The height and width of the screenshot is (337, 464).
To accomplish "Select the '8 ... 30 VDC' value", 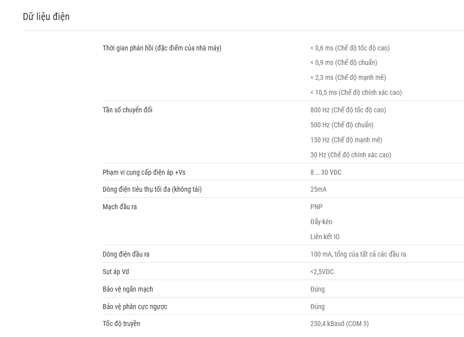I will [326, 173].
